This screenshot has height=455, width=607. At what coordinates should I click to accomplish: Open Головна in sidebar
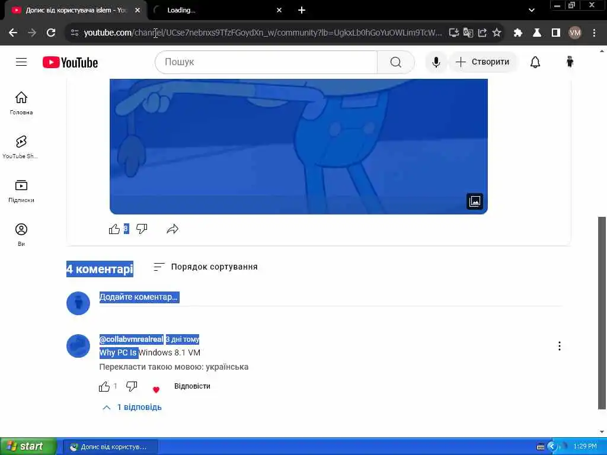point(21,103)
